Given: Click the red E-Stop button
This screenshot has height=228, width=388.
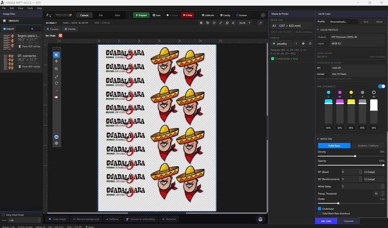Looking at the screenshot, I should coord(188,15).
